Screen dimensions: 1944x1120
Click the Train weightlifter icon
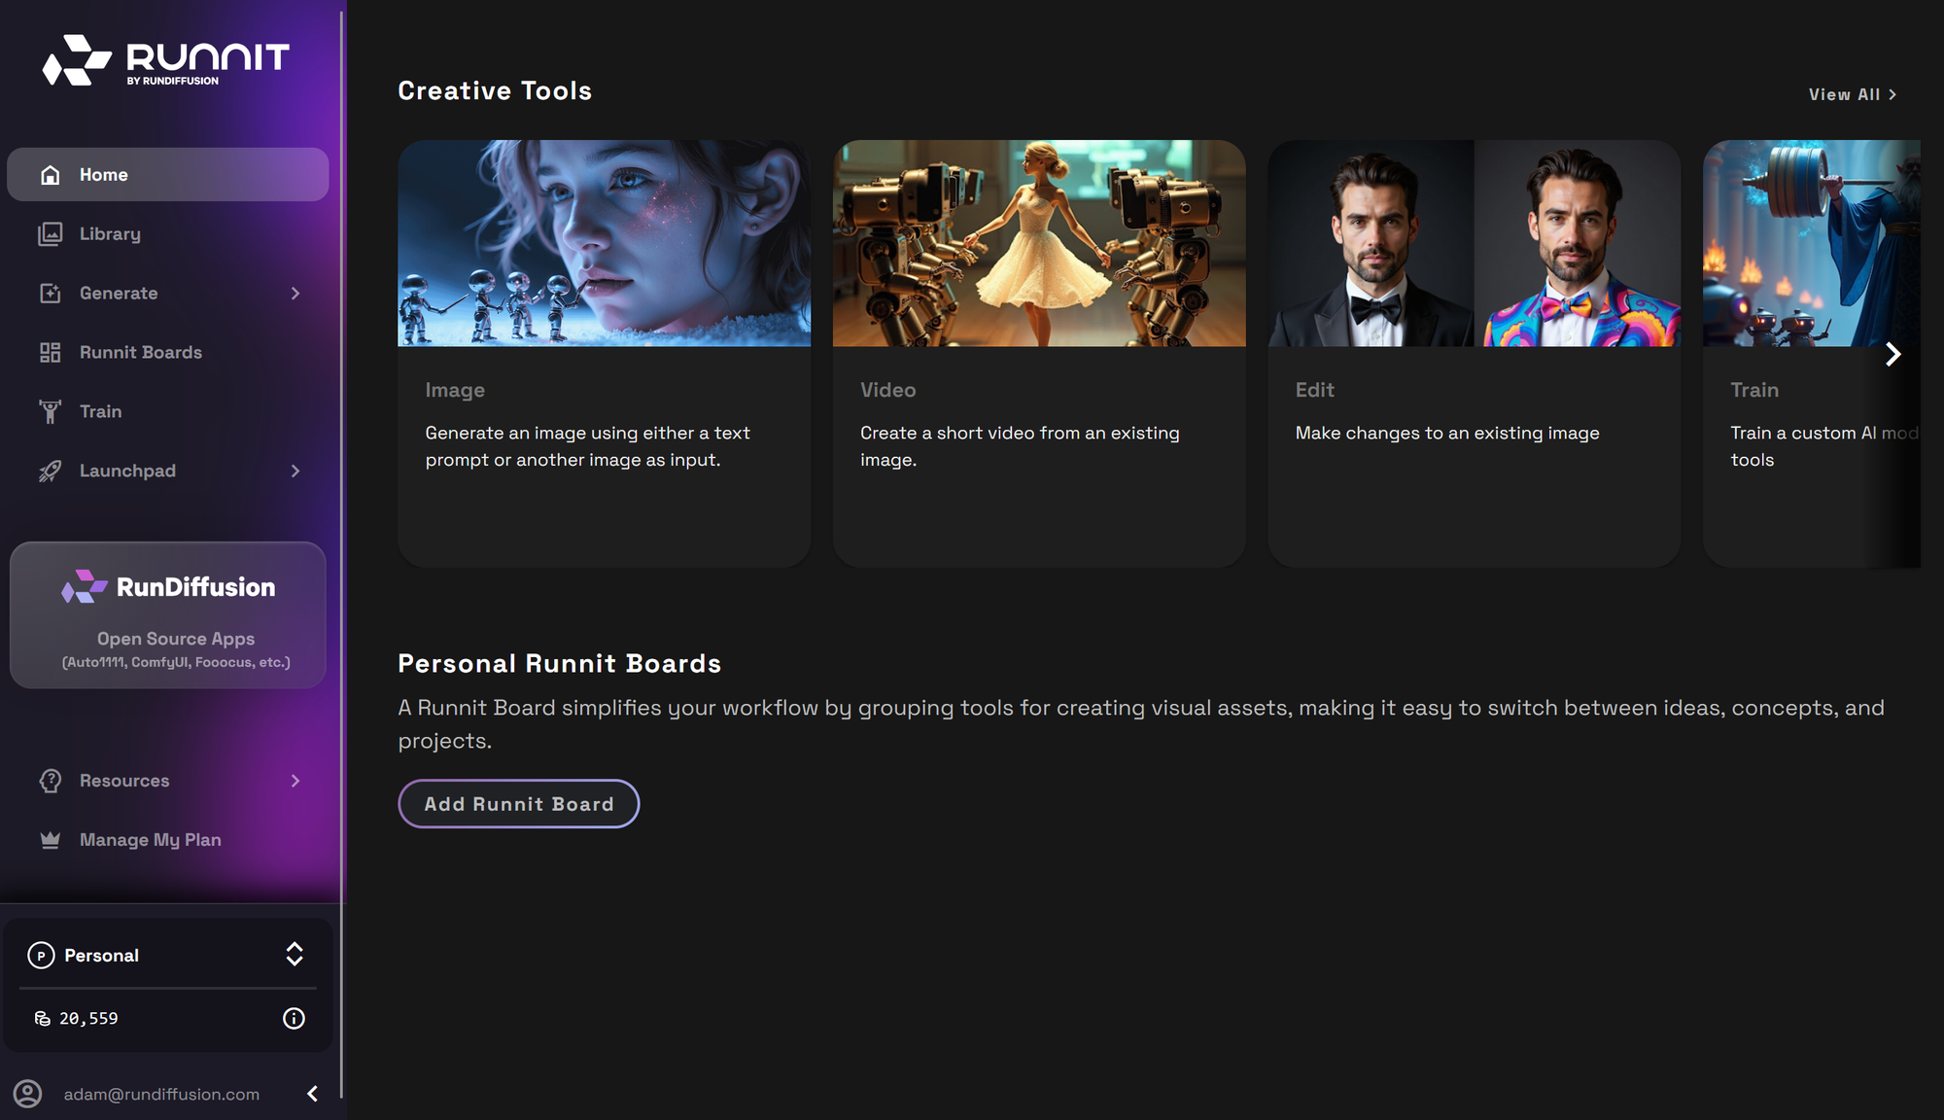tap(51, 412)
